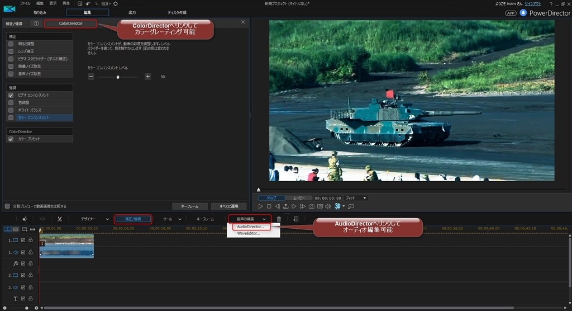572x311 pixels.
Task: Delete selected clip with trash icon
Action: click(x=279, y=219)
